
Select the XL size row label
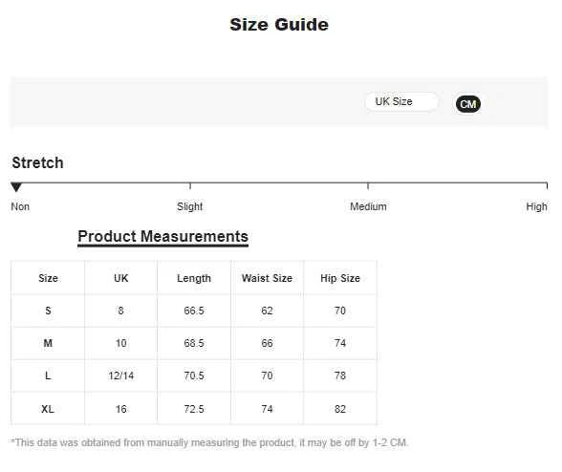48,409
